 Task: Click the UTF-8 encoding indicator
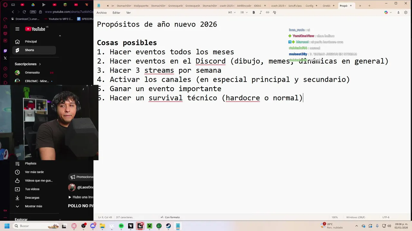(x=386, y=217)
